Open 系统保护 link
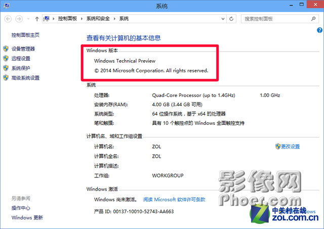The width and height of the screenshot is (324, 229). pyautogui.click(x=21, y=68)
